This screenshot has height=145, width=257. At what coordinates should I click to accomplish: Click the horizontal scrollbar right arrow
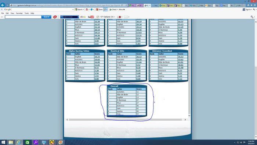pyautogui.click(x=185, y=120)
